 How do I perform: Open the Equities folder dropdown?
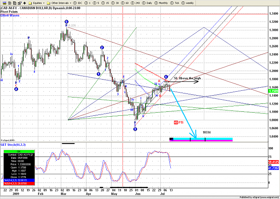click(37, 3)
